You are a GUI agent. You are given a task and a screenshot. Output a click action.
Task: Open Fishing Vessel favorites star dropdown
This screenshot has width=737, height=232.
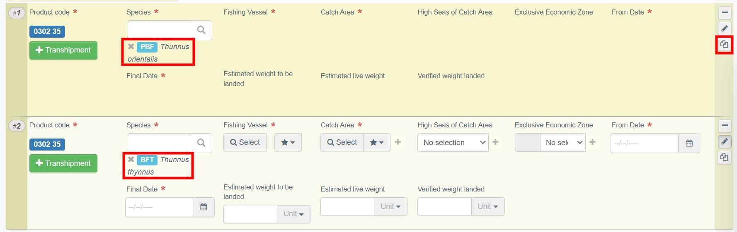[288, 143]
